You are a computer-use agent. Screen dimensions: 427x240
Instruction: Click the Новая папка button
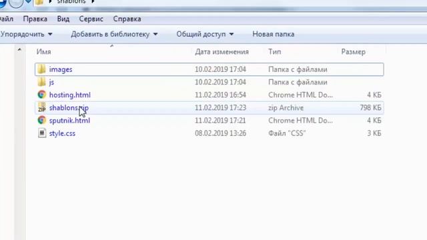click(273, 34)
